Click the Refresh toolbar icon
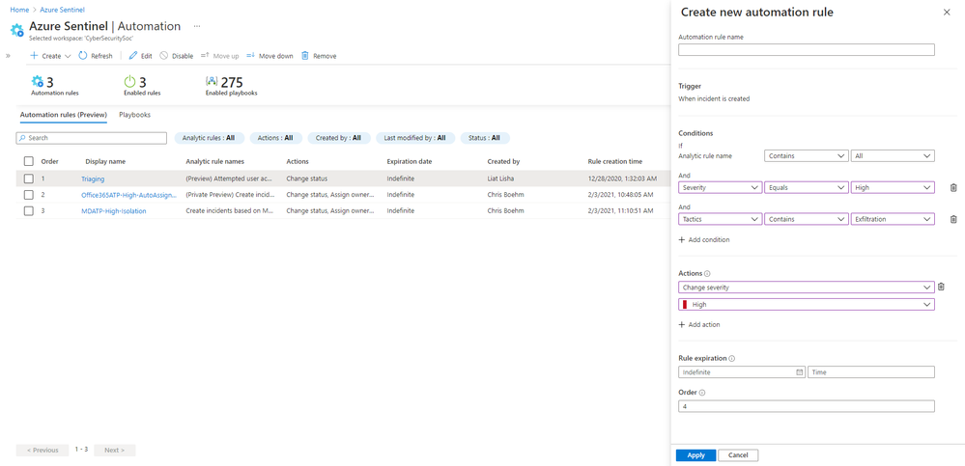This screenshot has width=965, height=466. click(82, 55)
